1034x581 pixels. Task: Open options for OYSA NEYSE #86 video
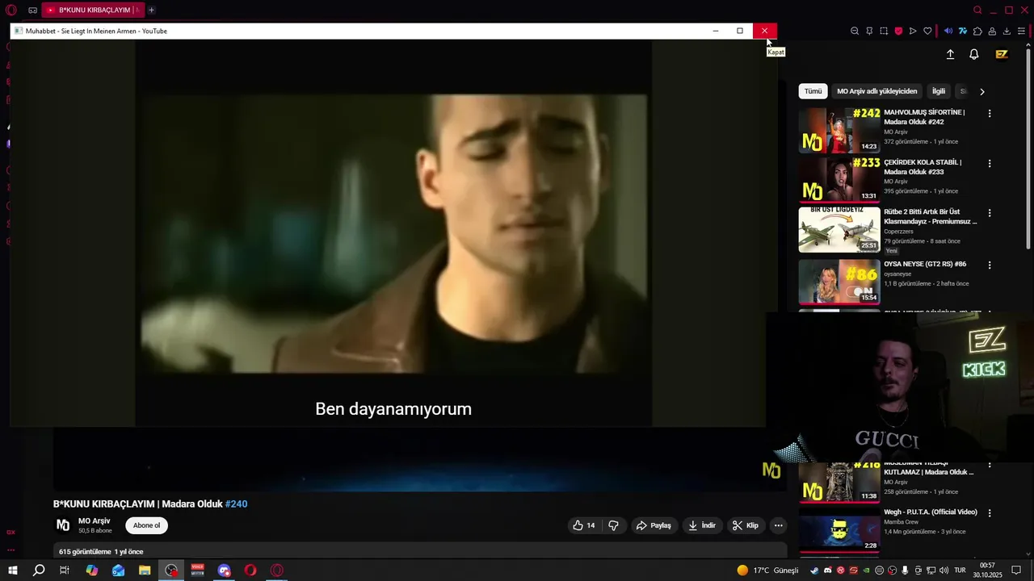(990, 265)
